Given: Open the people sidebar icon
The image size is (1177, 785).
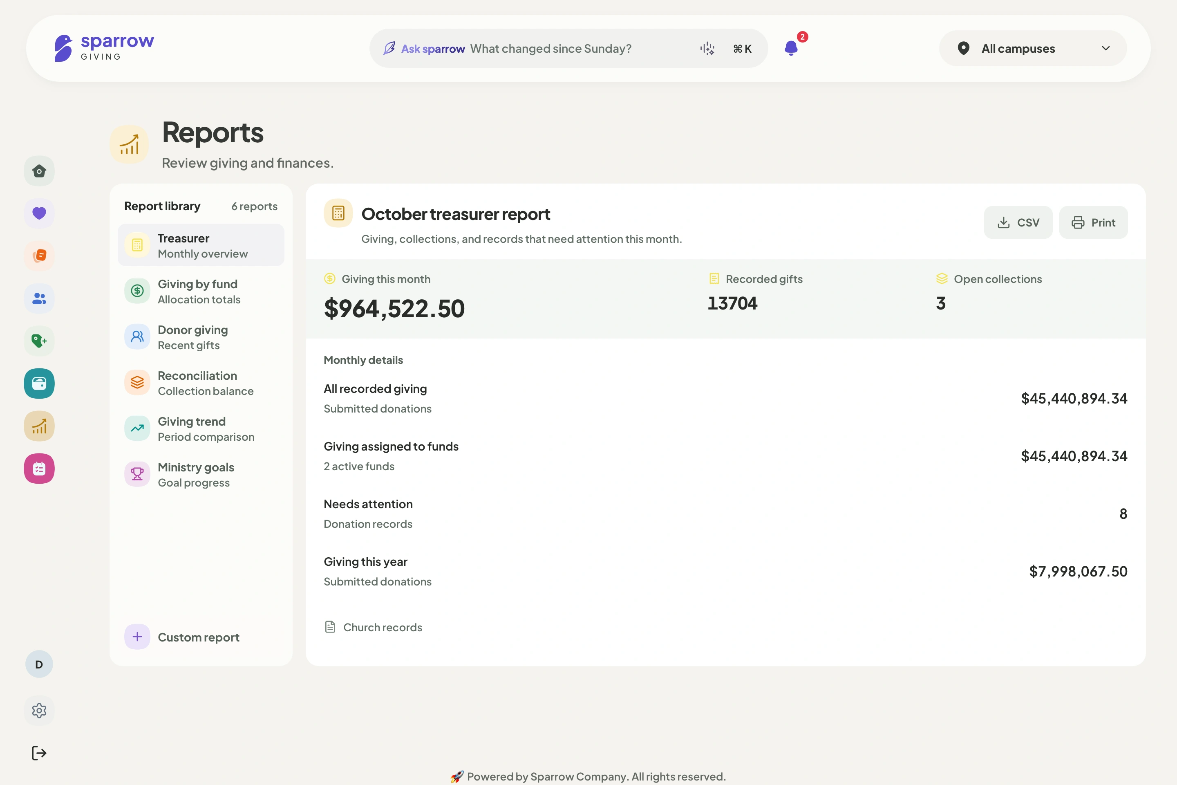Looking at the screenshot, I should pos(39,298).
